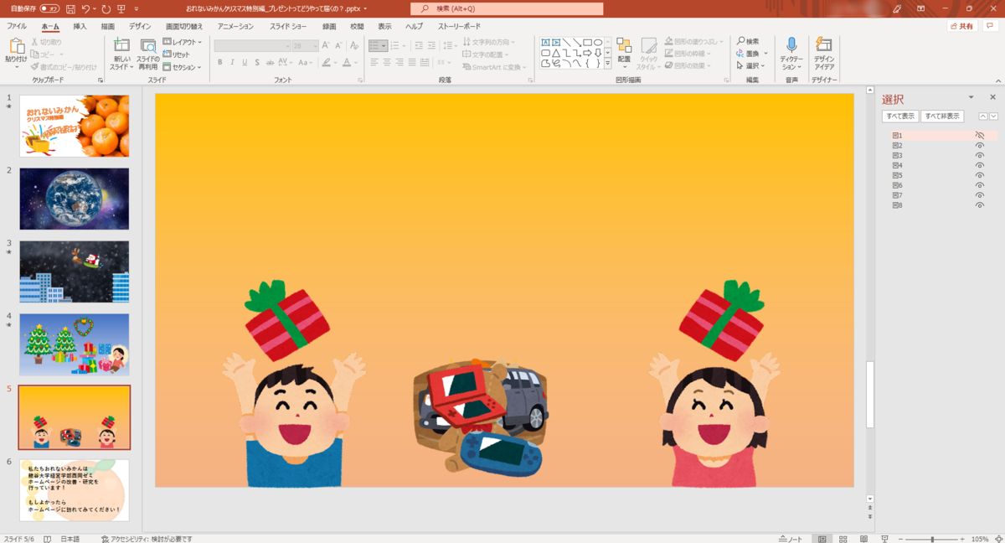Click normal view icon in status bar
The width and height of the screenshot is (1005, 543).
tap(822, 538)
